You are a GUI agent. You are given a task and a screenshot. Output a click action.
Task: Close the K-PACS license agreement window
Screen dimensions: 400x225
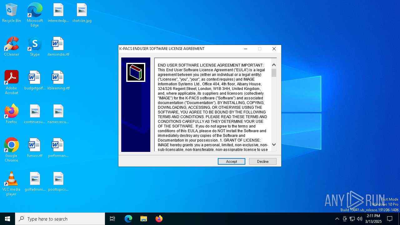point(274,49)
